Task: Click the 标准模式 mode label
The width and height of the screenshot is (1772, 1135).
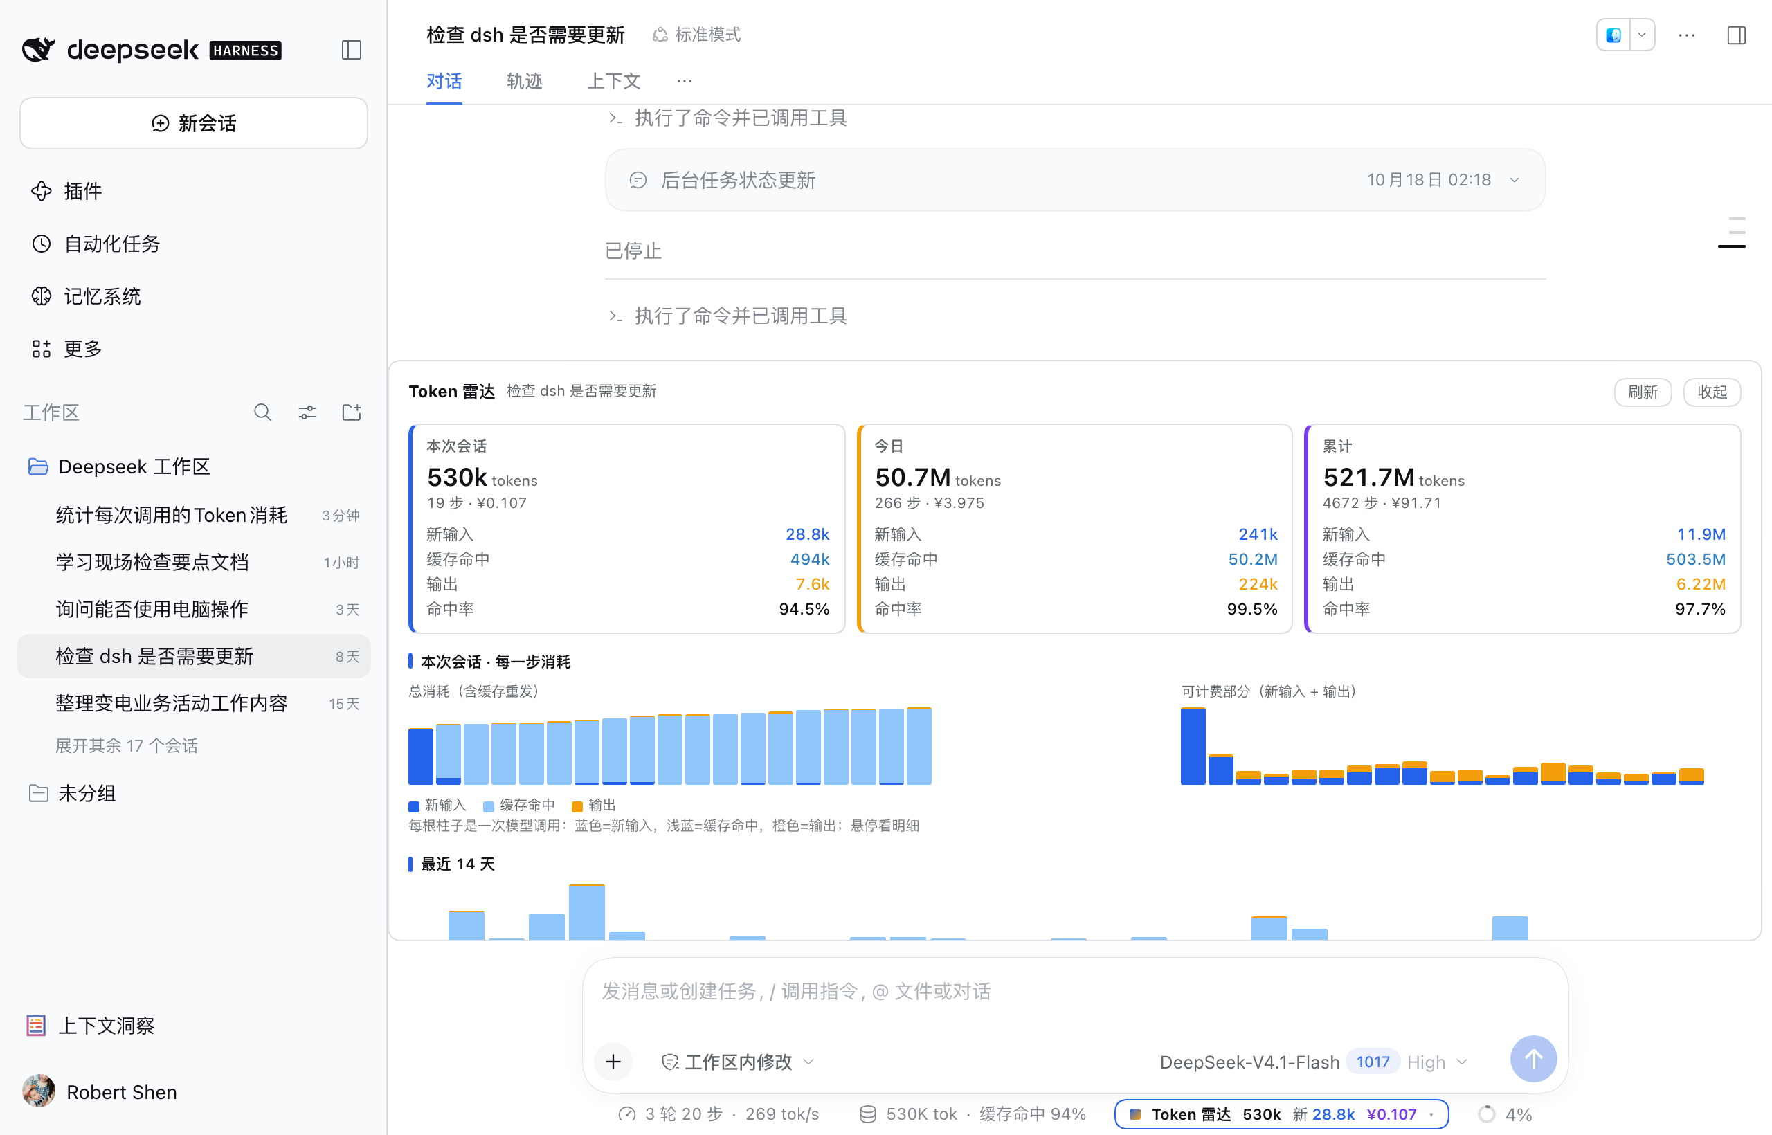Action: tap(696, 35)
